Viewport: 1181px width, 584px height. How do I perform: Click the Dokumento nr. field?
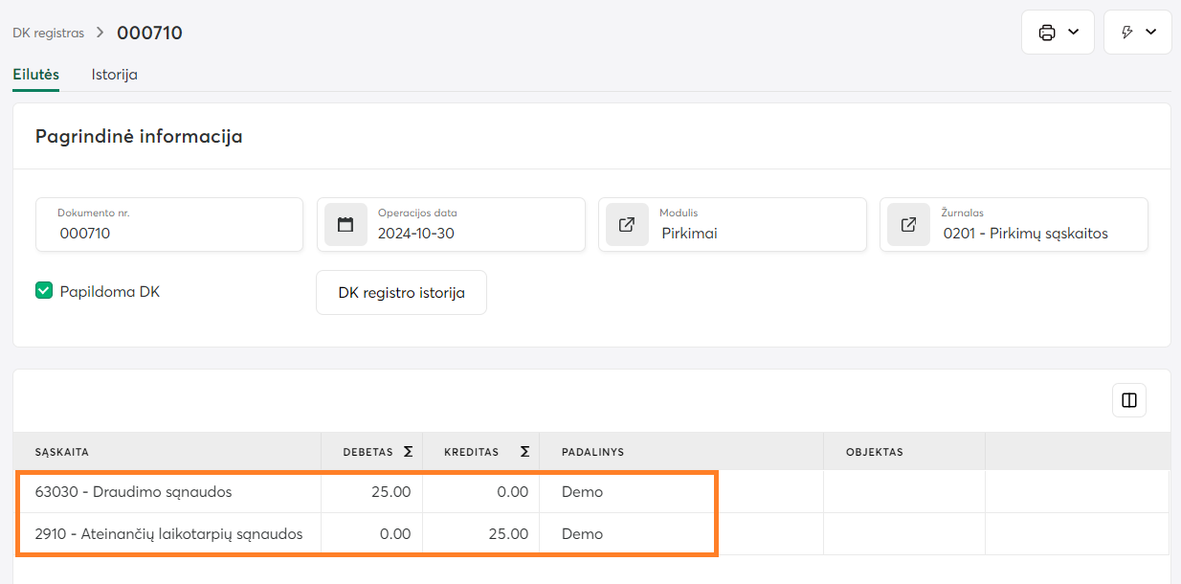[x=168, y=233]
